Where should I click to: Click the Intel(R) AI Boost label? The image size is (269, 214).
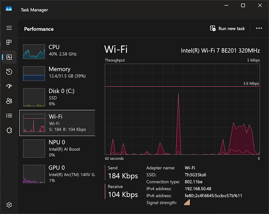click(x=64, y=149)
